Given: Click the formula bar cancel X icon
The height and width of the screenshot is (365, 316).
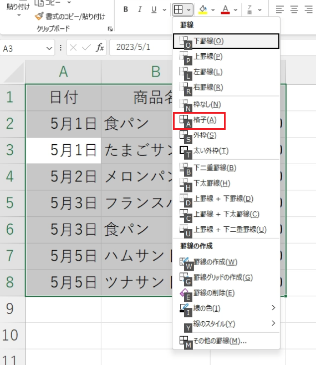Looking at the screenshot, I should [73, 48].
